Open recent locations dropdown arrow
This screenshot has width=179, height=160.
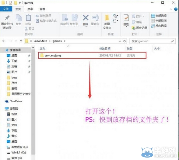[16, 41]
